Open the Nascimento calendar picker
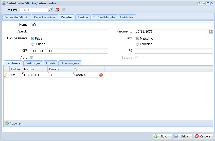 click(x=211, y=31)
